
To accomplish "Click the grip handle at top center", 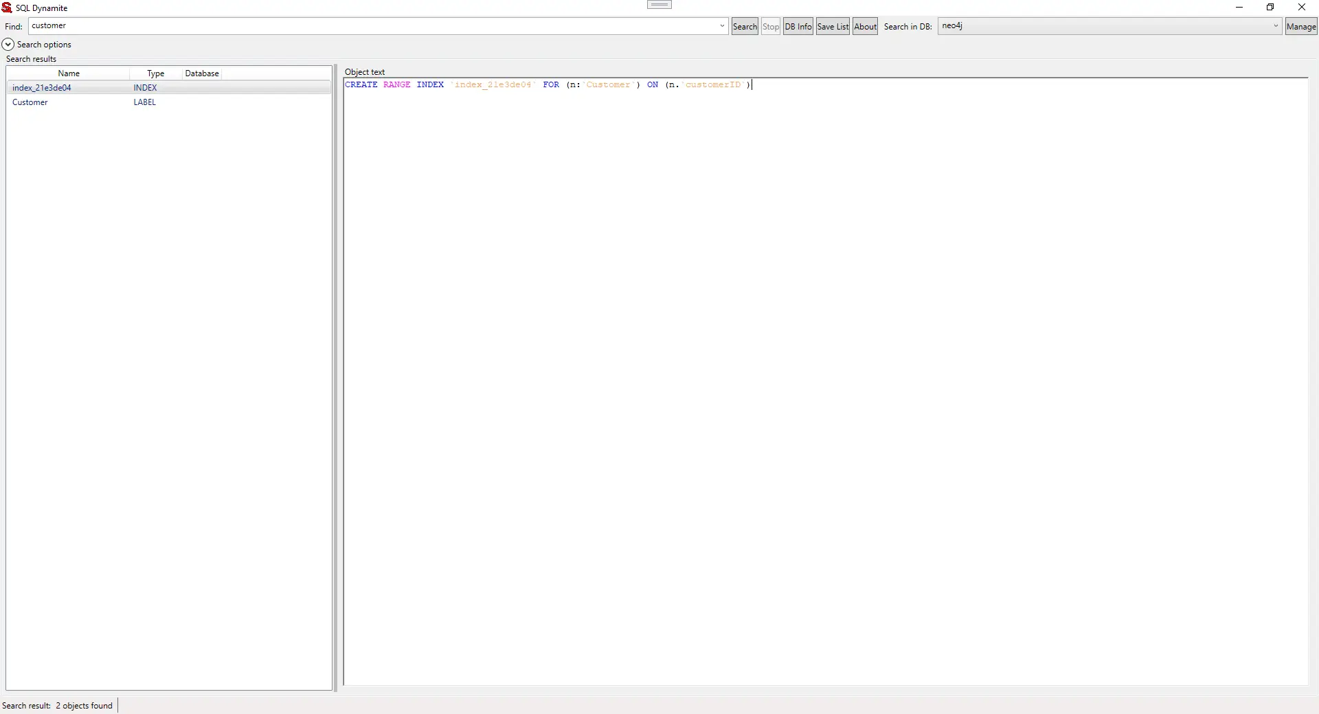I will [659, 5].
